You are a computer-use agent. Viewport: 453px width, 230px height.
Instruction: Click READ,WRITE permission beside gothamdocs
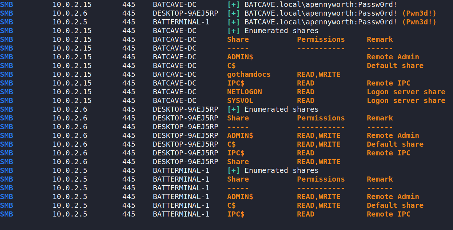tap(318, 74)
